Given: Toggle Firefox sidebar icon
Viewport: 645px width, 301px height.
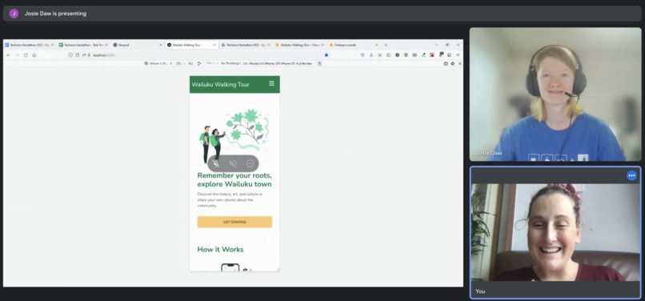Looking at the screenshot, I should [388, 54].
